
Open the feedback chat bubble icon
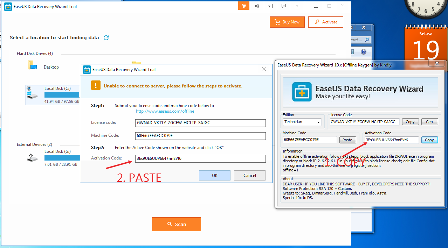283,6
